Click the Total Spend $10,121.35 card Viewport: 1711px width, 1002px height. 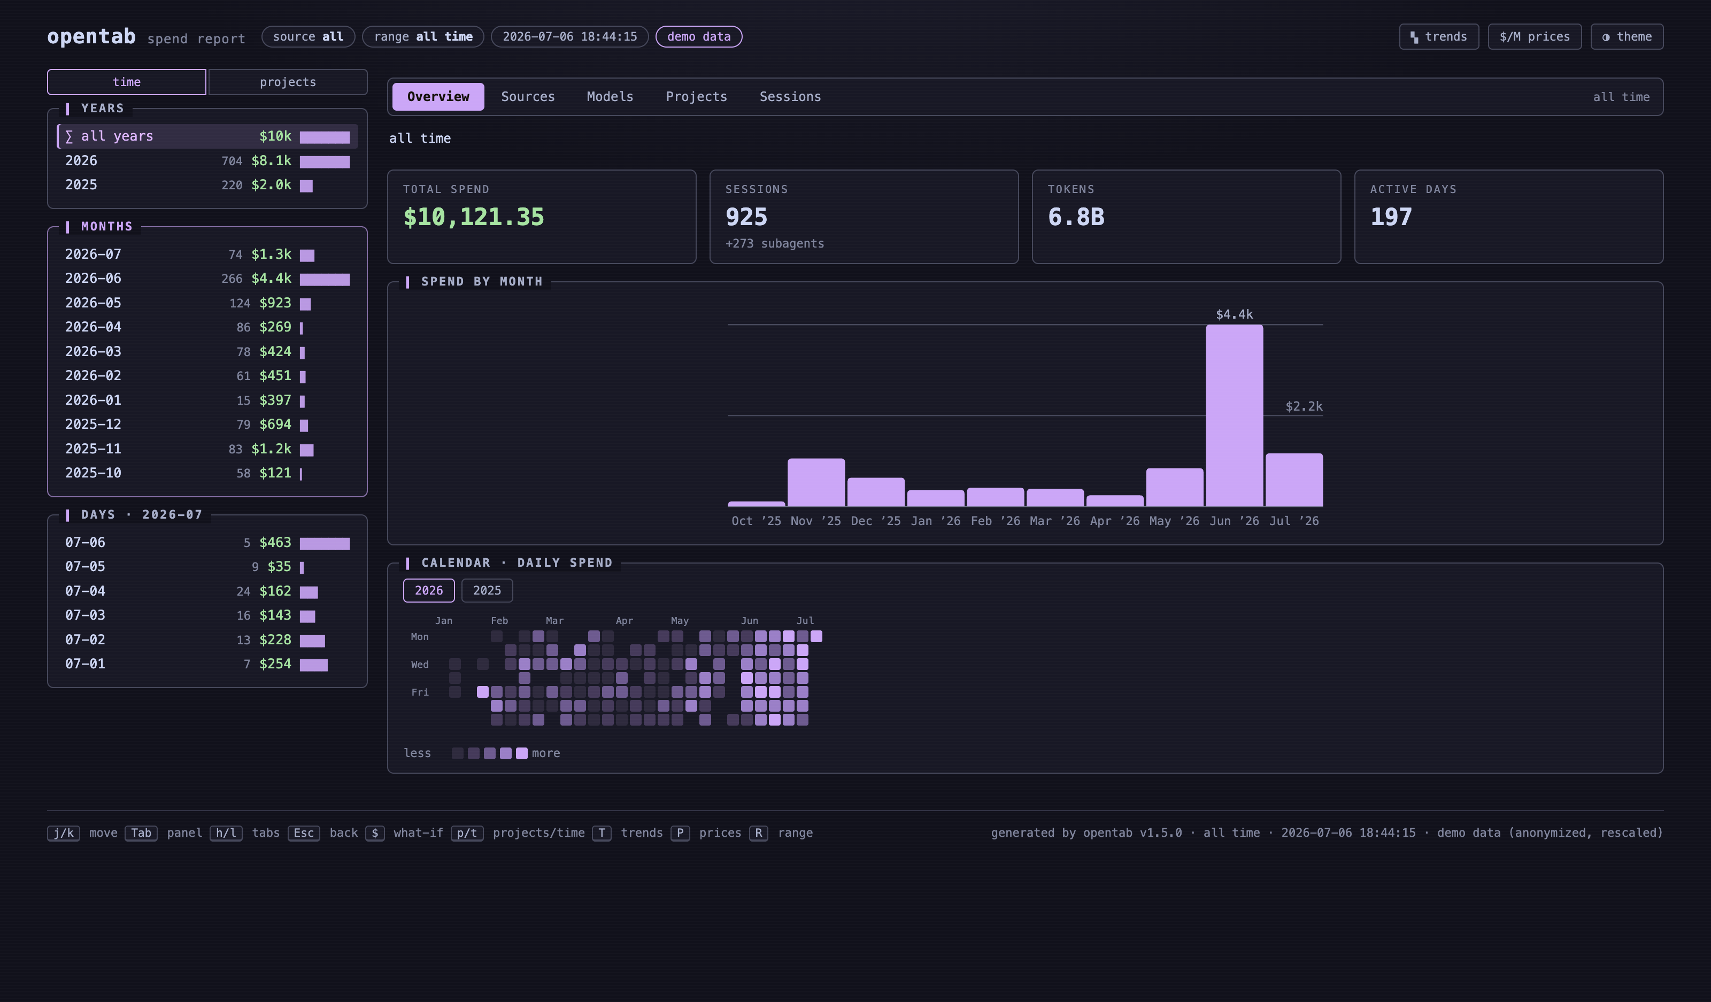click(542, 217)
